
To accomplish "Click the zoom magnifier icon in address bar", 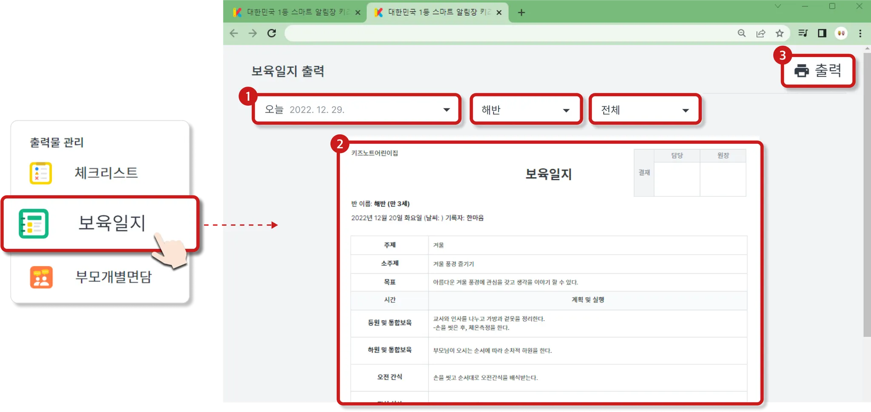I will pyautogui.click(x=742, y=33).
